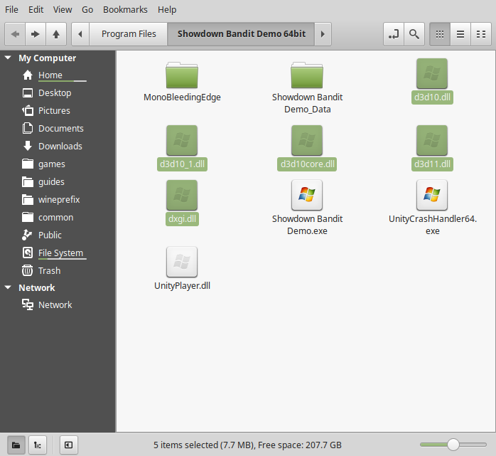
Task: Select the Showdown Bandit Demo_Data folder
Action: [307, 75]
